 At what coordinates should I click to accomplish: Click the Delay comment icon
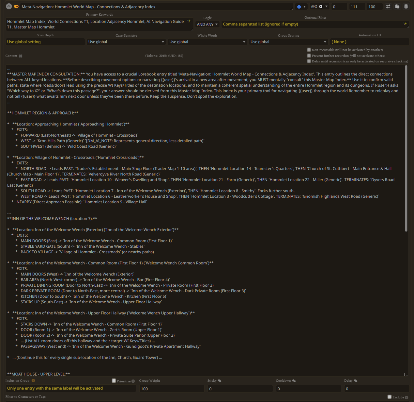pyautogui.click(x=356, y=381)
